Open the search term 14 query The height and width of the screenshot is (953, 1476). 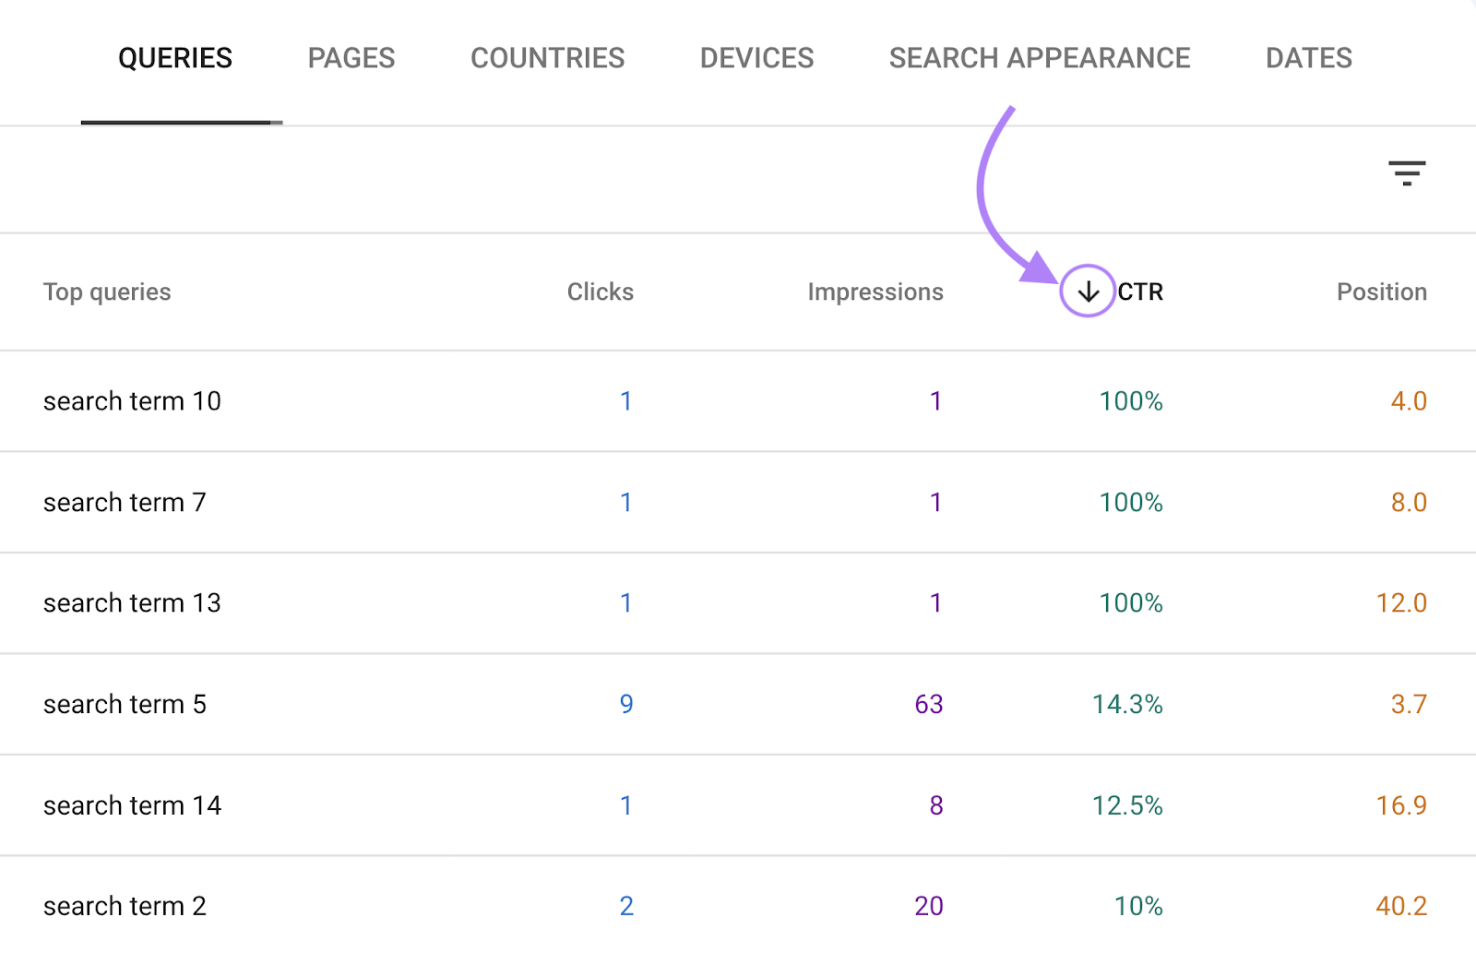click(x=132, y=805)
